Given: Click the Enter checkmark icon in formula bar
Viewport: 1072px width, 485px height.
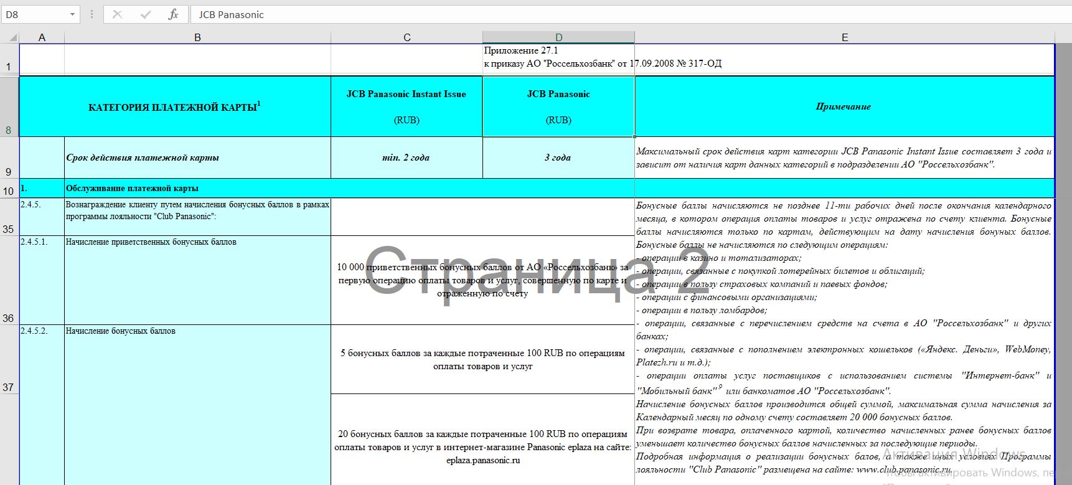Looking at the screenshot, I should point(145,14).
